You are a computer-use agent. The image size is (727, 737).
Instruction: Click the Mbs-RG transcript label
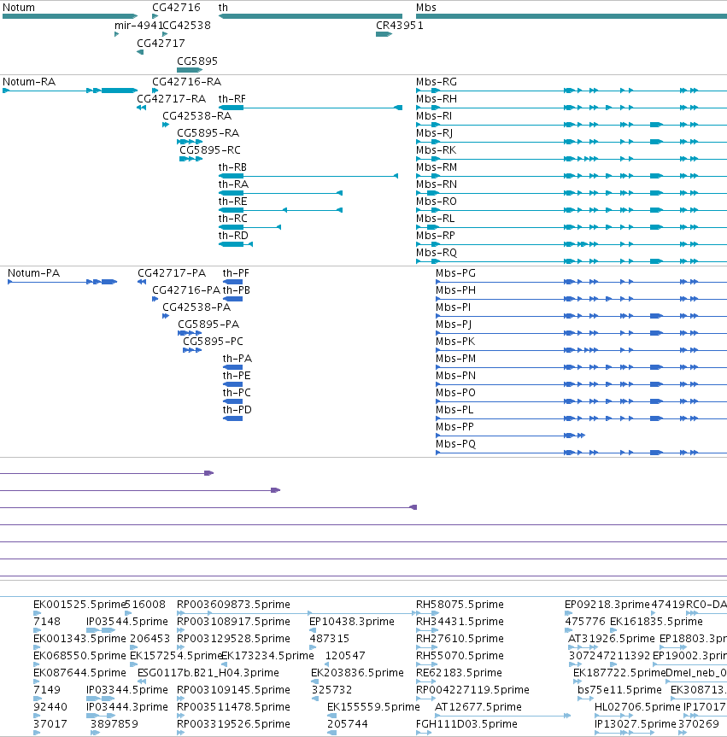tap(437, 82)
